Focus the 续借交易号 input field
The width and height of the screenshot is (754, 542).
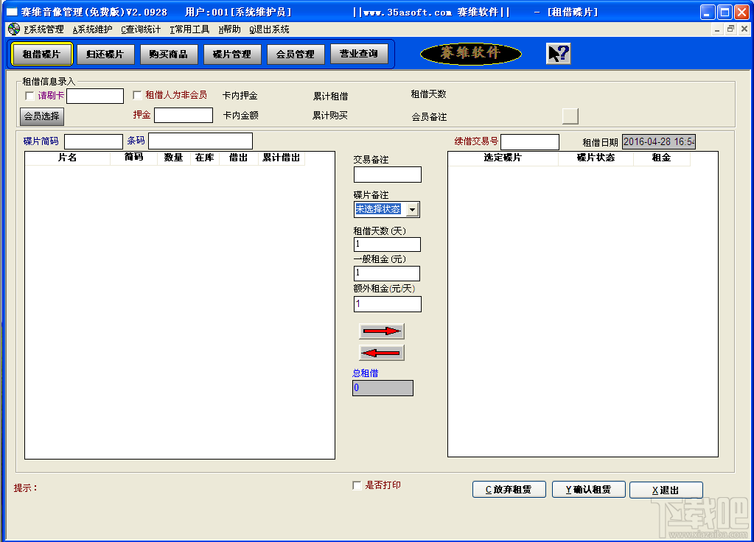point(529,141)
